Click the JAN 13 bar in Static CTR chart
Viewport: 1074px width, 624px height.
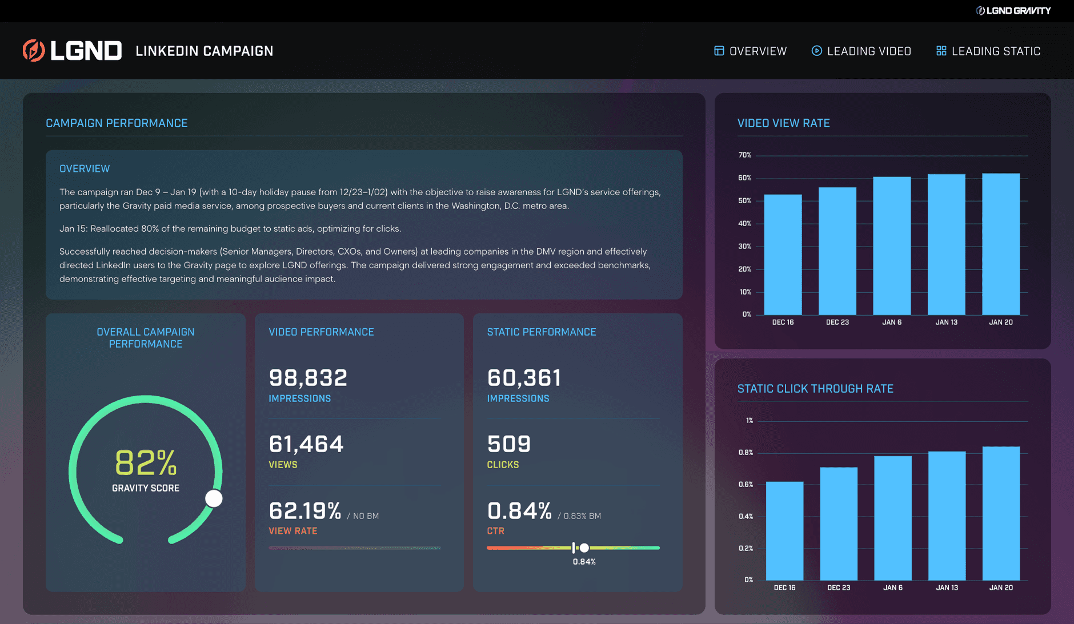[947, 516]
